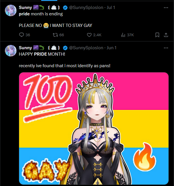Image resolution: width=174 pixels, height=186 pixels.
Task: Click @SunnySplosion handle on second tweet
Action: tap(86, 48)
